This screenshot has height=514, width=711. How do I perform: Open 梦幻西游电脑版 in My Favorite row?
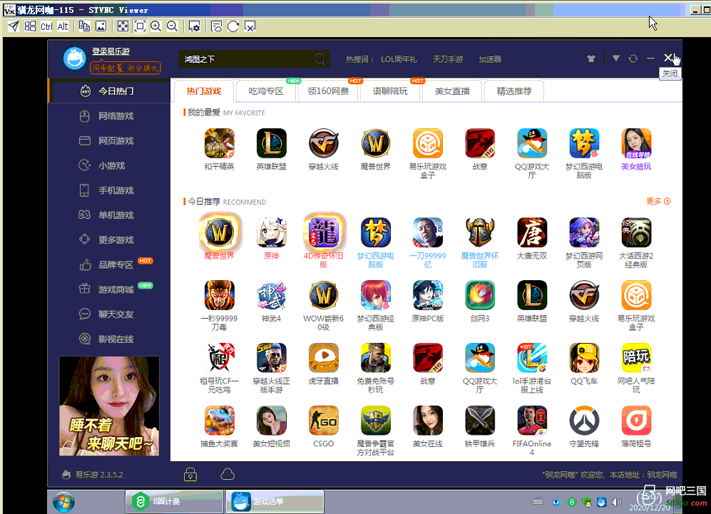point(584,143)
